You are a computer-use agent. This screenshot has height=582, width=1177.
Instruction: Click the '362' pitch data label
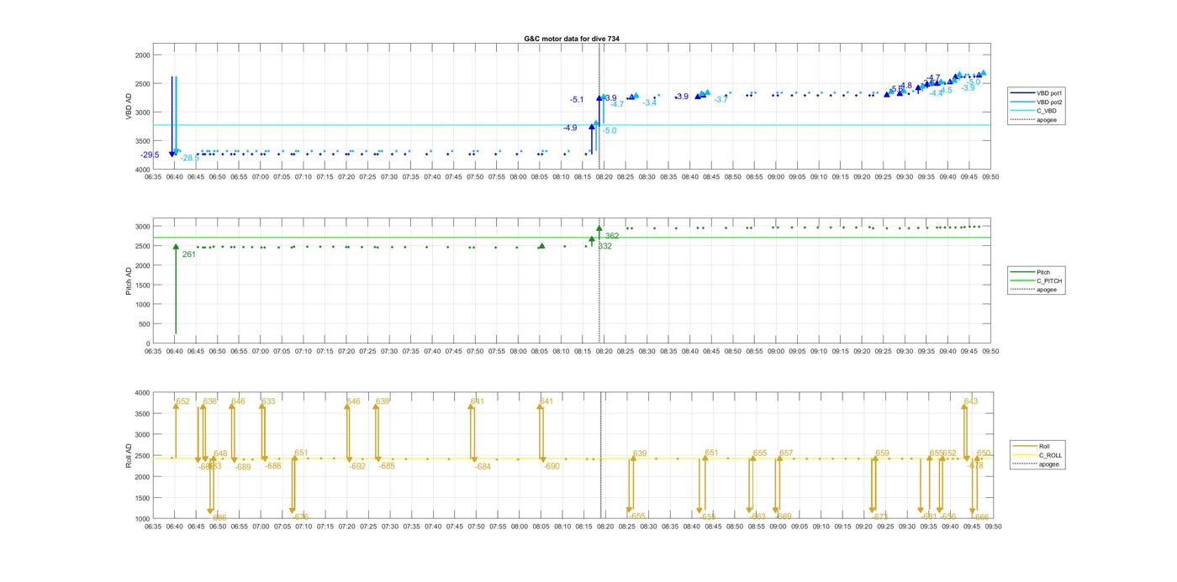[x=612, y=236]
